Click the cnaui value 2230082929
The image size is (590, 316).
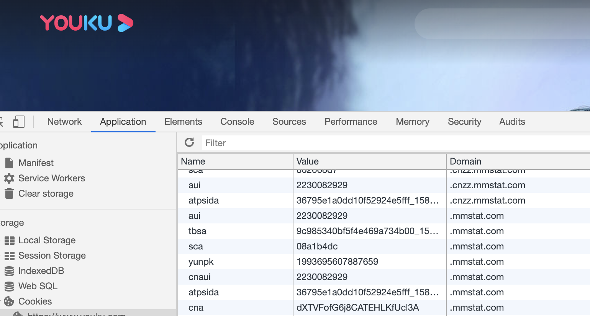(322, 277)
